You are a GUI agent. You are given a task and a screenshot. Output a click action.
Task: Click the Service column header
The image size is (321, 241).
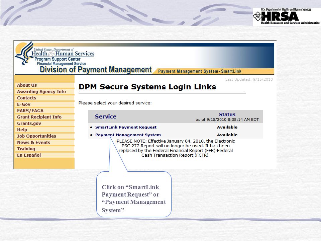tap(105, 116)
